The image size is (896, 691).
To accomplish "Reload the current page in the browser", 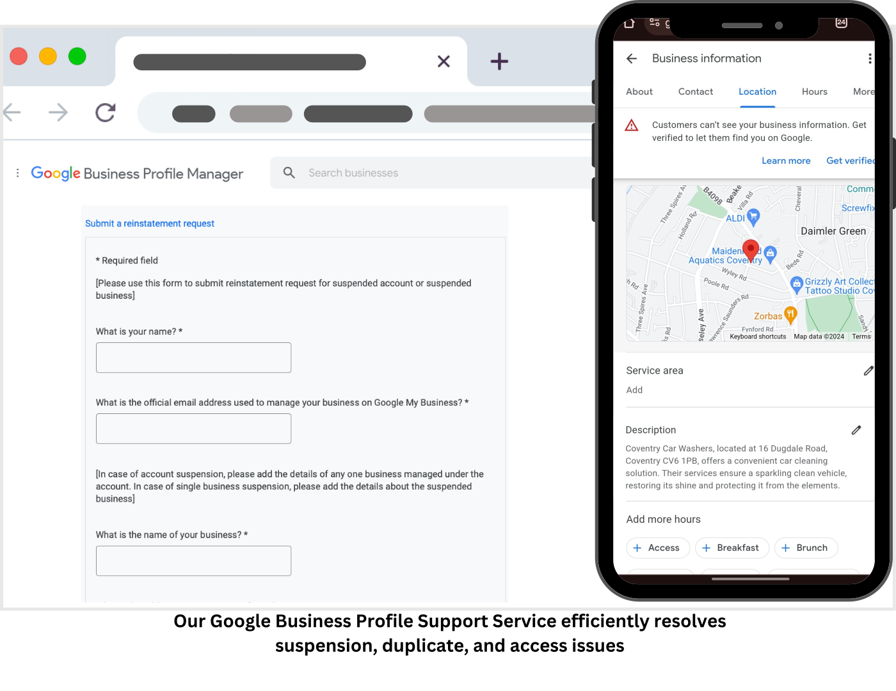I will [105, 113].
